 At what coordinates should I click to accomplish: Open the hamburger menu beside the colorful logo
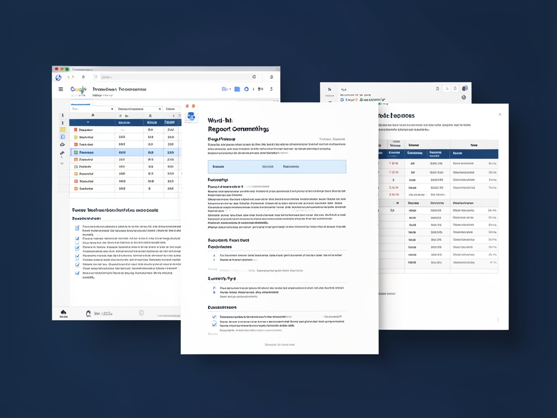pyautogui.click(x=61, y=89)
